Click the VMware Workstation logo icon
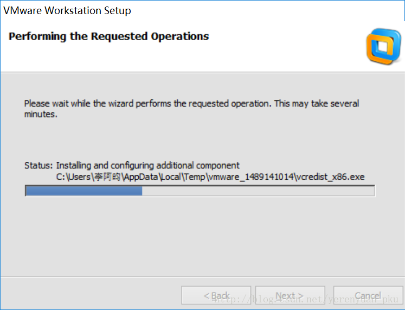Screen dimensions: 405x310 (x=383, y=47)
